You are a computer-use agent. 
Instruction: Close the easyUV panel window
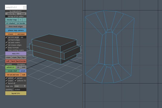point(25,8)
